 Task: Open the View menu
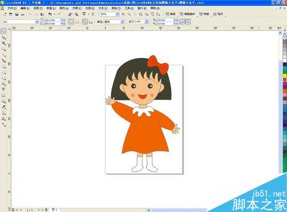[x=38, y=8]
